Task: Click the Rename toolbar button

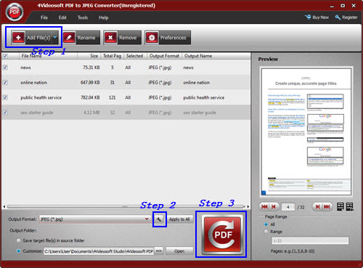Action: (x=82, y=38)
